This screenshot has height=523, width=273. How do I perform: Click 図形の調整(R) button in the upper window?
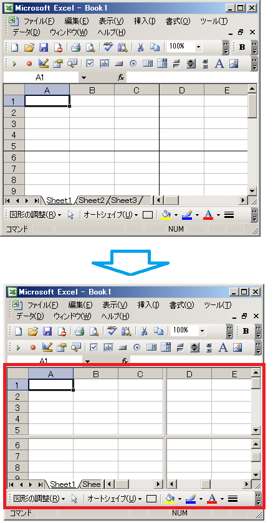(x=36, y=215)
